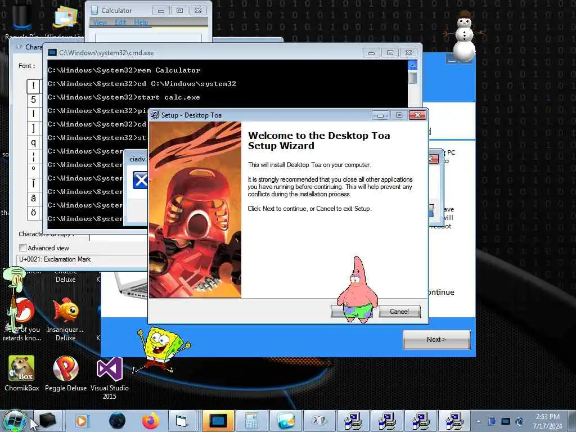Select the Peggle Deluxe desktop icon
This screenshot has height=432, width=576.
tap(66, 373)
